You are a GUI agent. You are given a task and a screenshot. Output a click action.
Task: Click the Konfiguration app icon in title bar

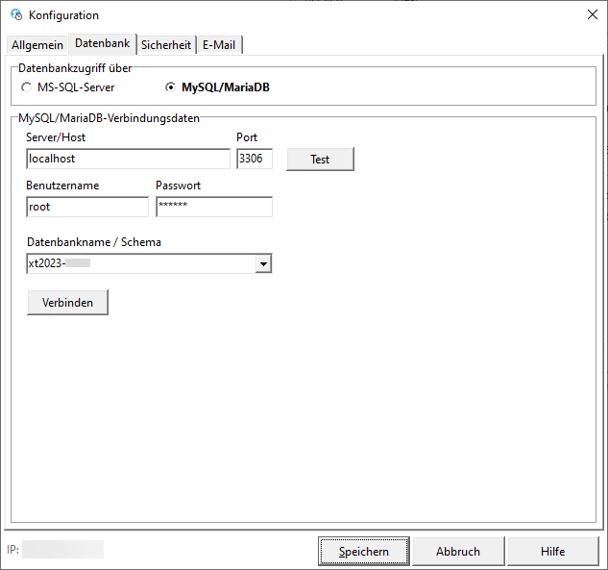14,15
